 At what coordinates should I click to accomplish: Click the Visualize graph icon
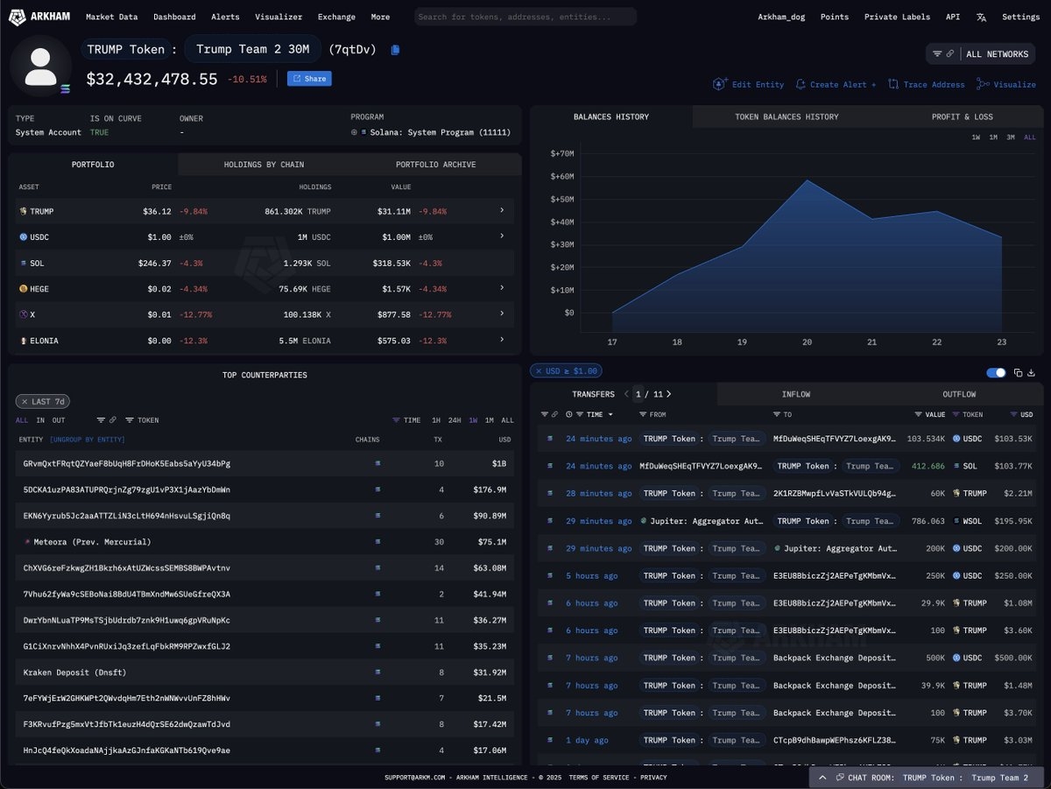click(984, 84)
